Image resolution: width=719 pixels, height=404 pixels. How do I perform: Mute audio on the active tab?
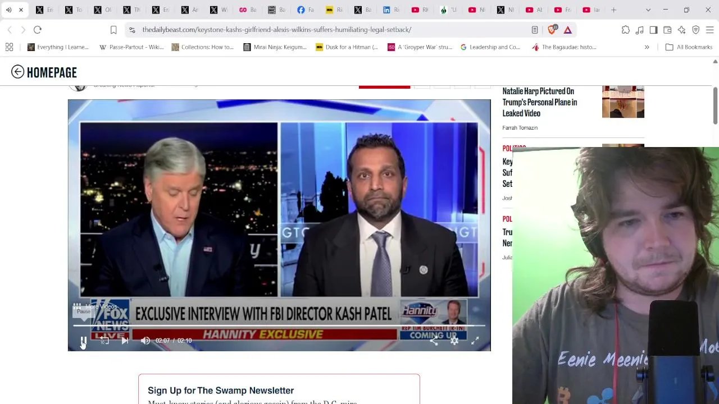[8, 10]
